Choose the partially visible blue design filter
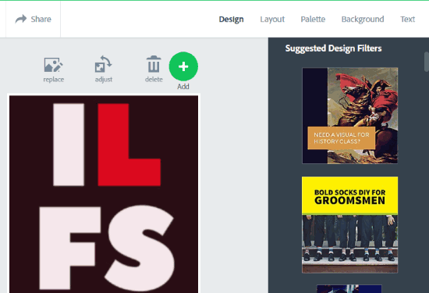429x293 pixels. [349, 289]
